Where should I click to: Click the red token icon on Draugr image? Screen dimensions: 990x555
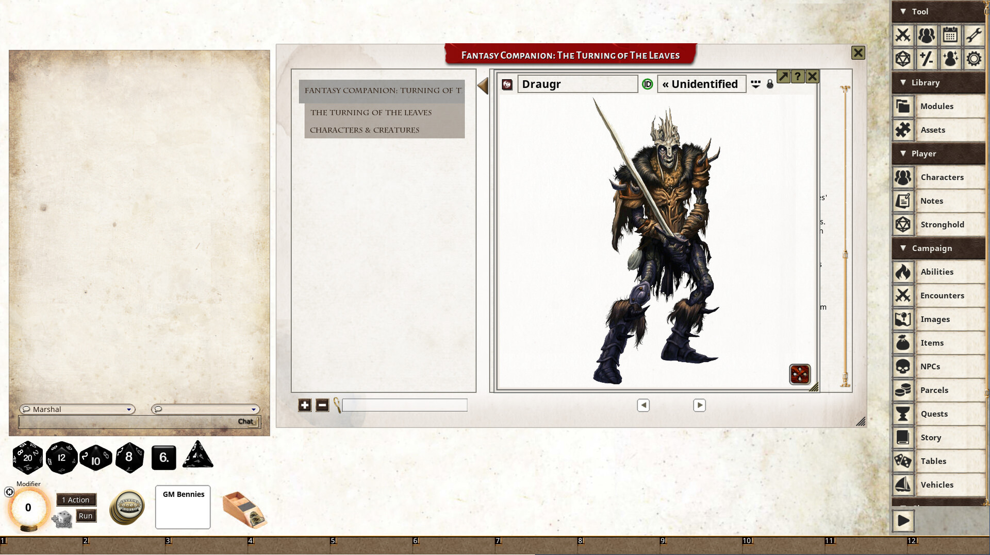tap(800, 374)
